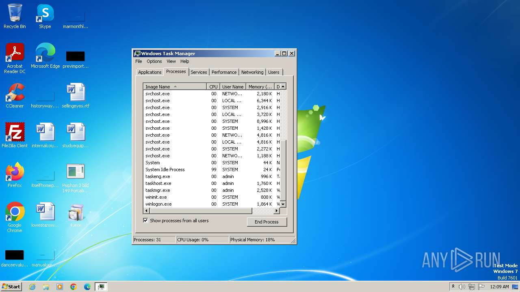
Task: Open the Options menu
Action: tap(154, 61)
